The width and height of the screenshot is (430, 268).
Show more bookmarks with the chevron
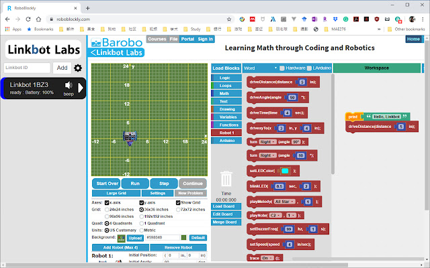pyautogui.click(x=379, y=29)
